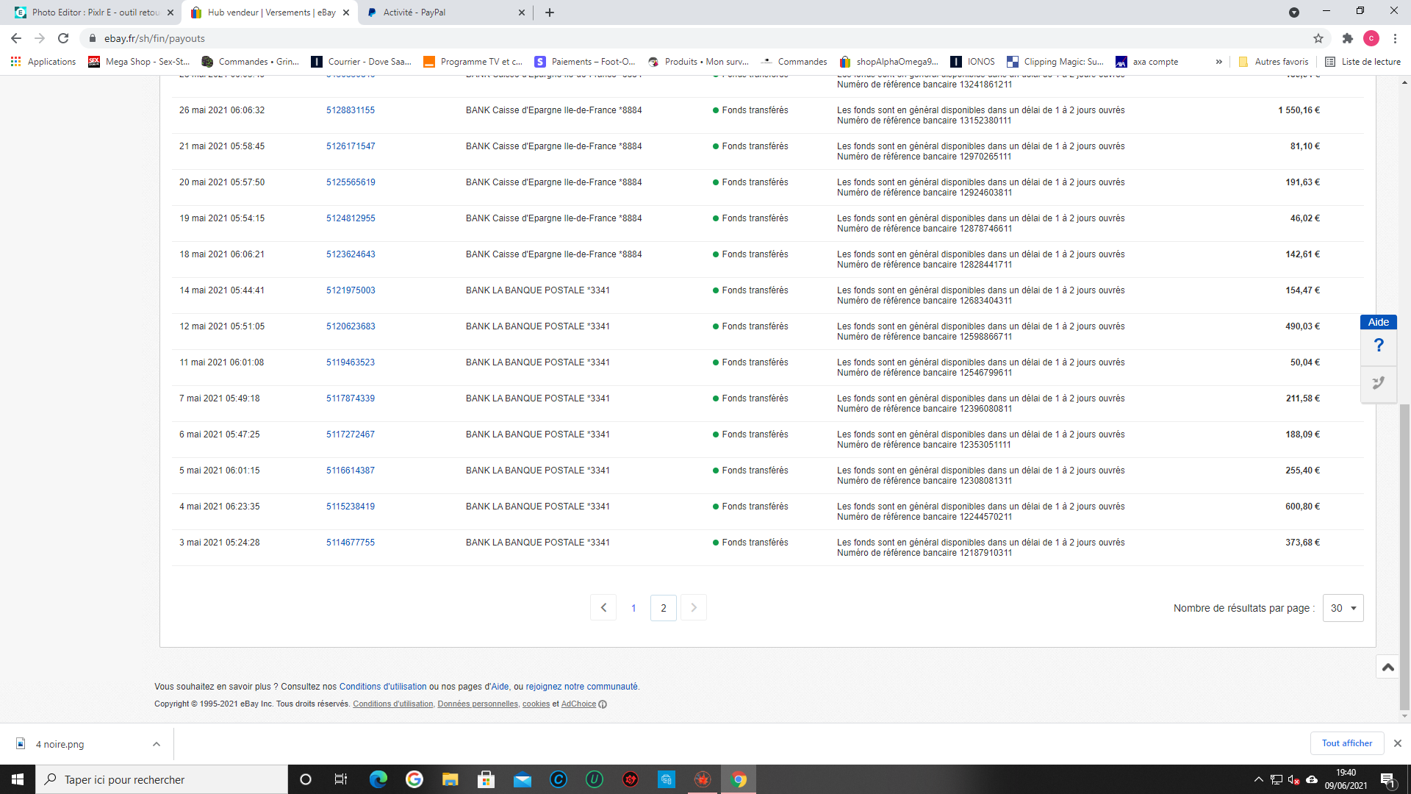Click the Tout afficher downloads button
1411x794 pixels.
click(x=1346, y=743)
